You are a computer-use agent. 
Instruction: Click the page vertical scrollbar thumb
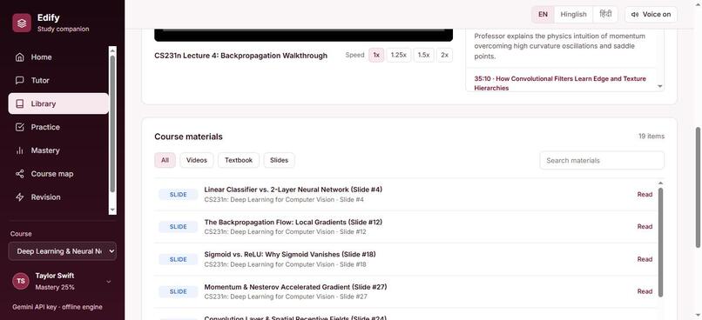click(x=698, y=187)
